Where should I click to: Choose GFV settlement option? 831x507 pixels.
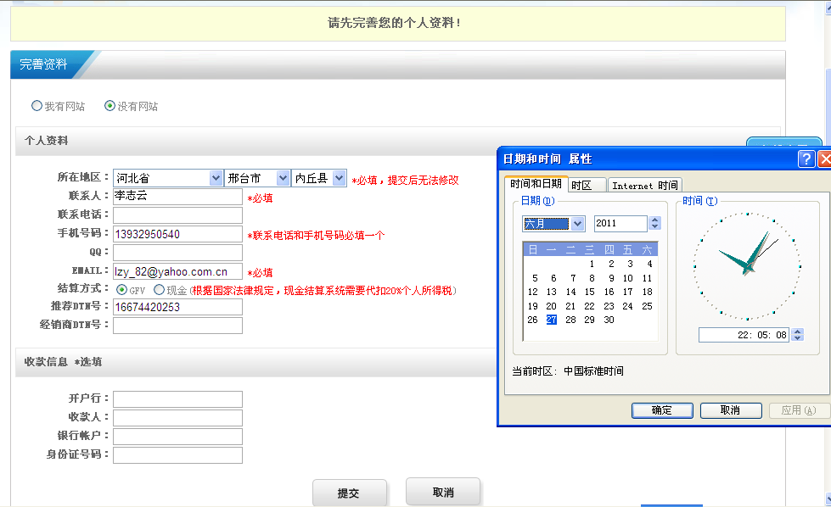[122, 290]
